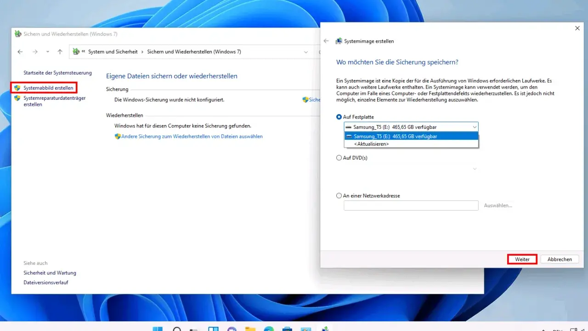Open the breadcrumb chevron after System und Sicherheit

pos(142,52)
